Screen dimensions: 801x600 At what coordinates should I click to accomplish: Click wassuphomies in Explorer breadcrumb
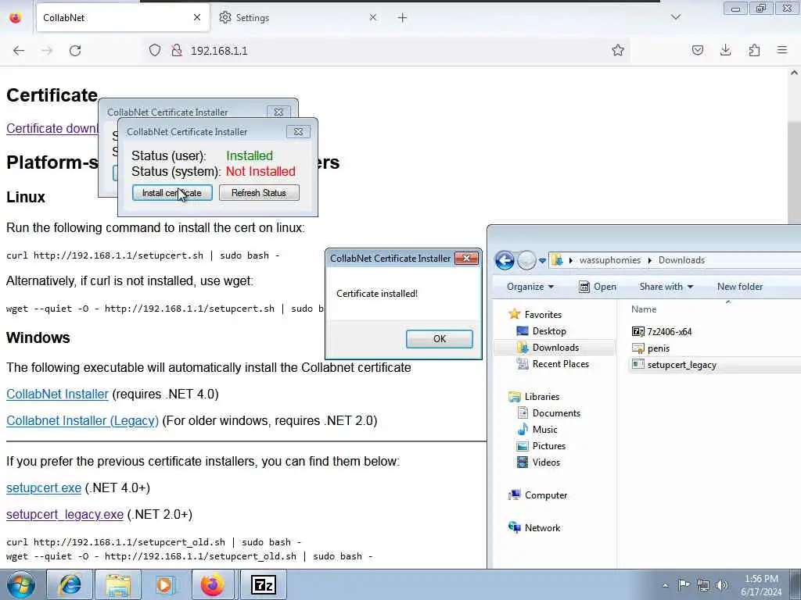[x=610, y=260]
